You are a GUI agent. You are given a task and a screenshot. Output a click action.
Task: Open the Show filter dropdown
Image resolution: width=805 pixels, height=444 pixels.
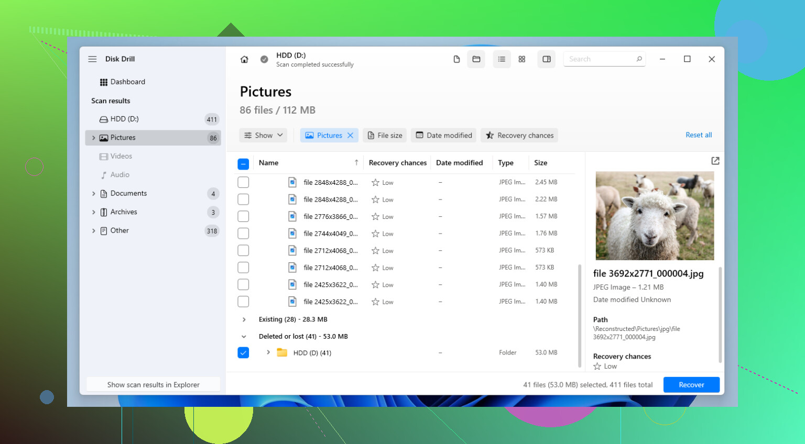pyautogui.click(x=264, y=135)
